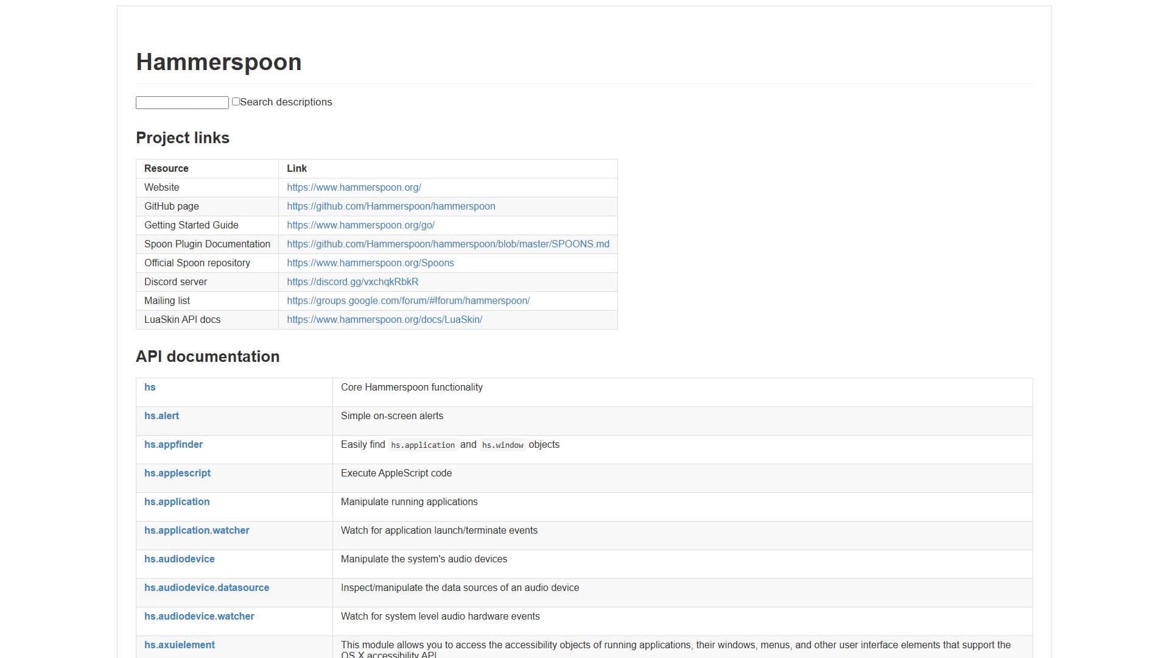Open the hs.application.watcher module page

point(197,531)
